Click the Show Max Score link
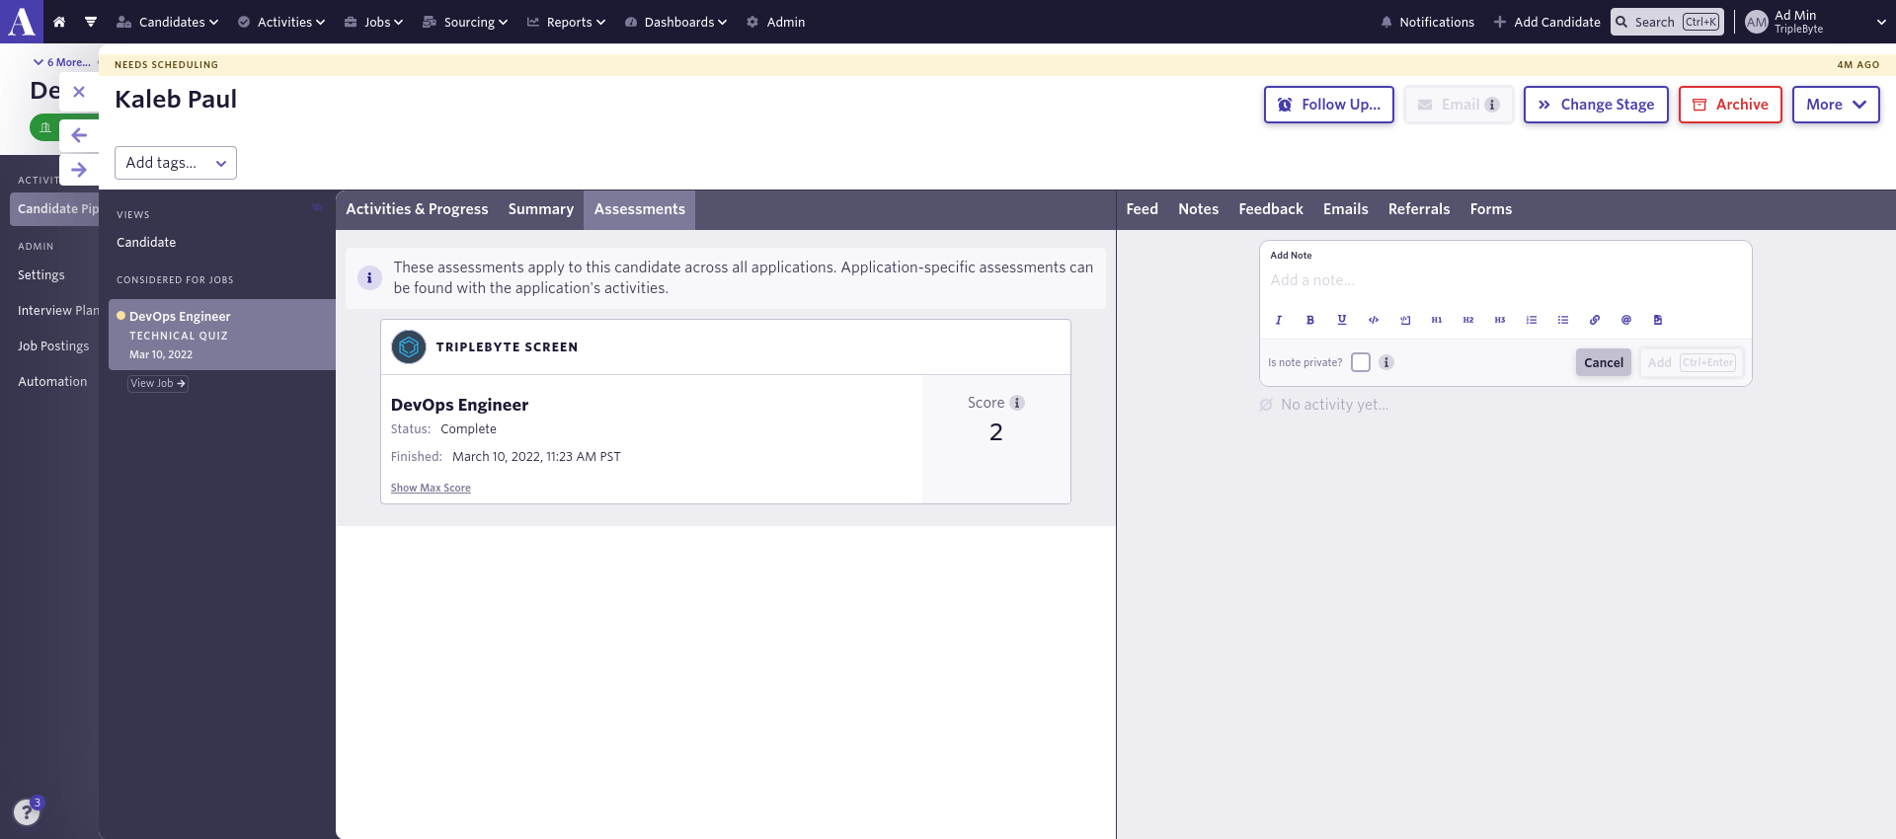 point(431,488)
